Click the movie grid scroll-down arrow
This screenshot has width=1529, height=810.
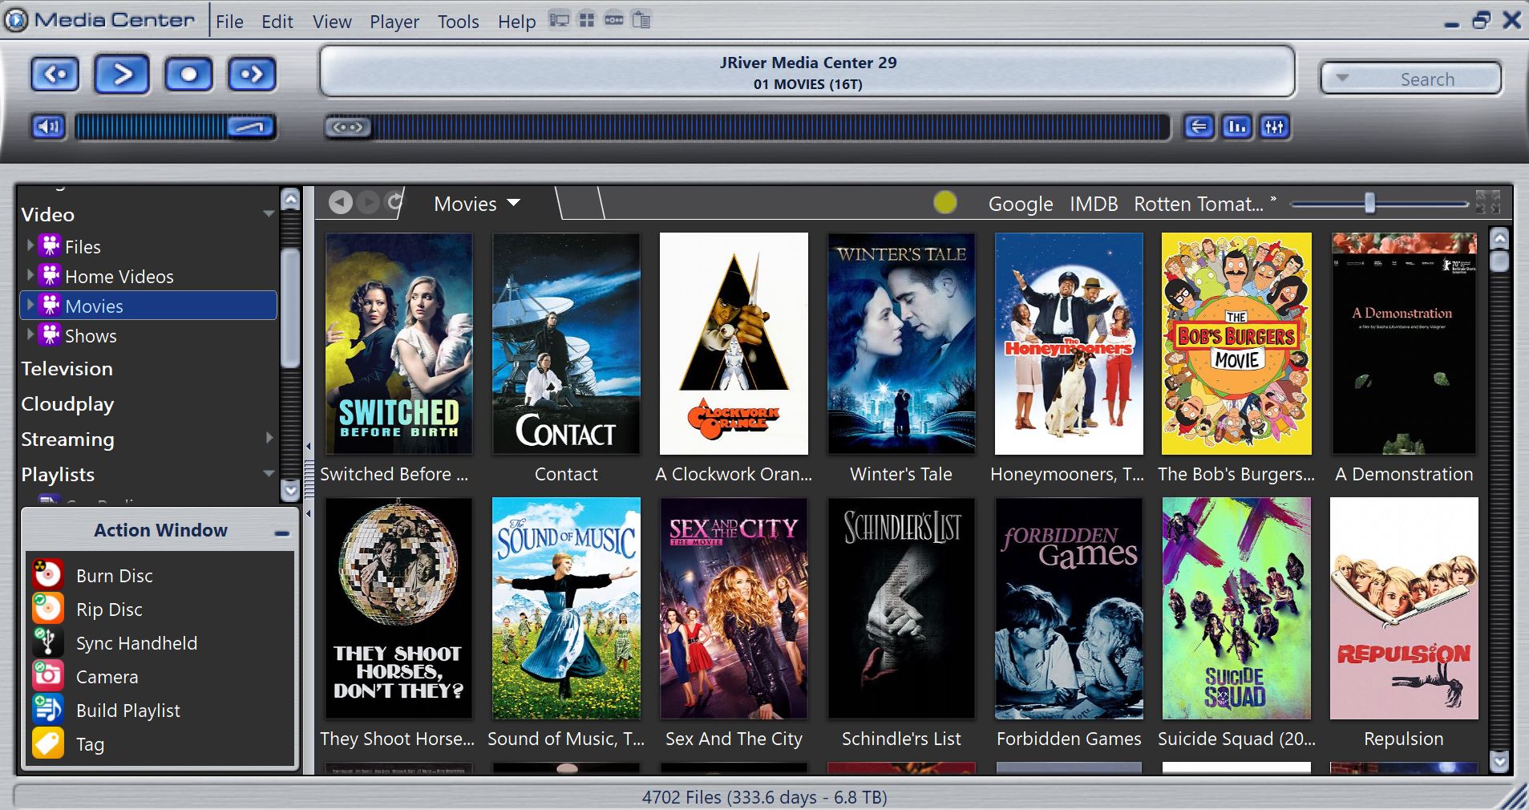pos(1499,760)
